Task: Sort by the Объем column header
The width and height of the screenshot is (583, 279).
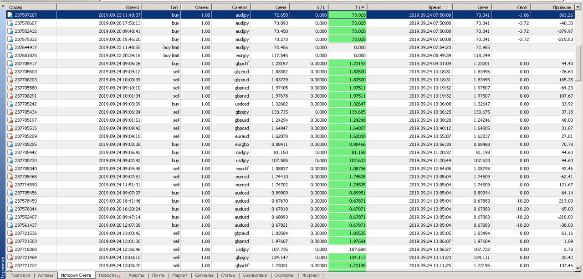Action: click(196, 7)
